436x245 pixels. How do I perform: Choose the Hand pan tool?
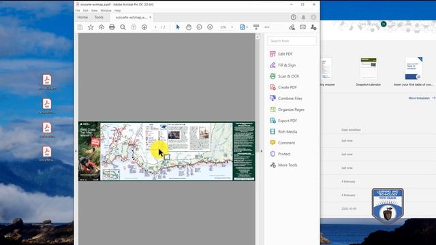pyautogui.click(x=189, y=27)
